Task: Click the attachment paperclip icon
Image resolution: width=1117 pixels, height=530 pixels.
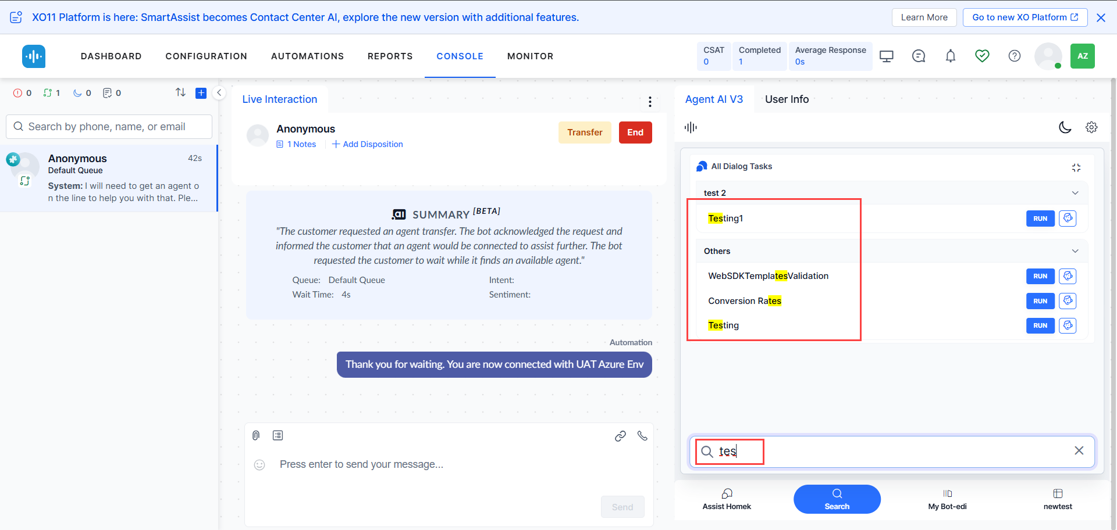Action: click(256, 435)
